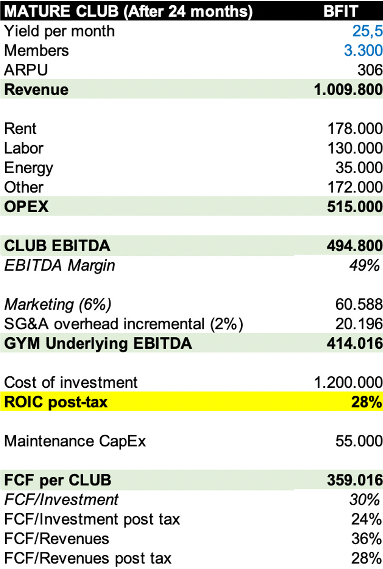
Task: Select the italic 'FCF/Investment' label
Action: (61, 500)
